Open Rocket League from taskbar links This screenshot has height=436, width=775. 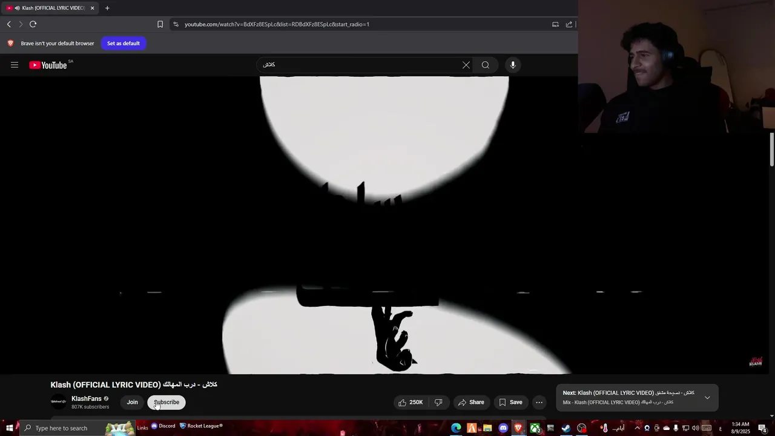click(201, 426)
